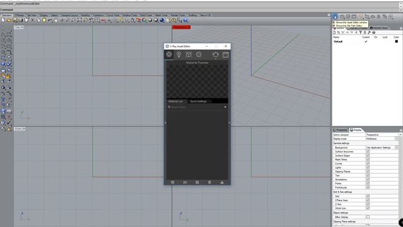403x227 pixels.
Task: Toggle the Curves checkbox
Action: coord(368,163)
